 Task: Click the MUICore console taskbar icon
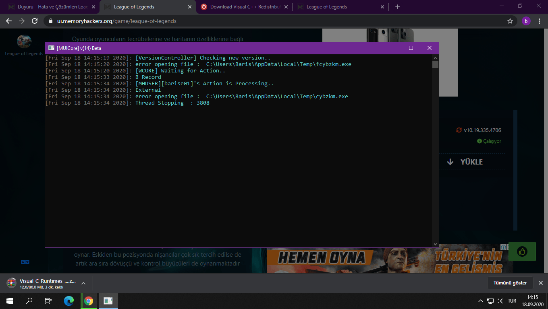click(x=108, y=301)
